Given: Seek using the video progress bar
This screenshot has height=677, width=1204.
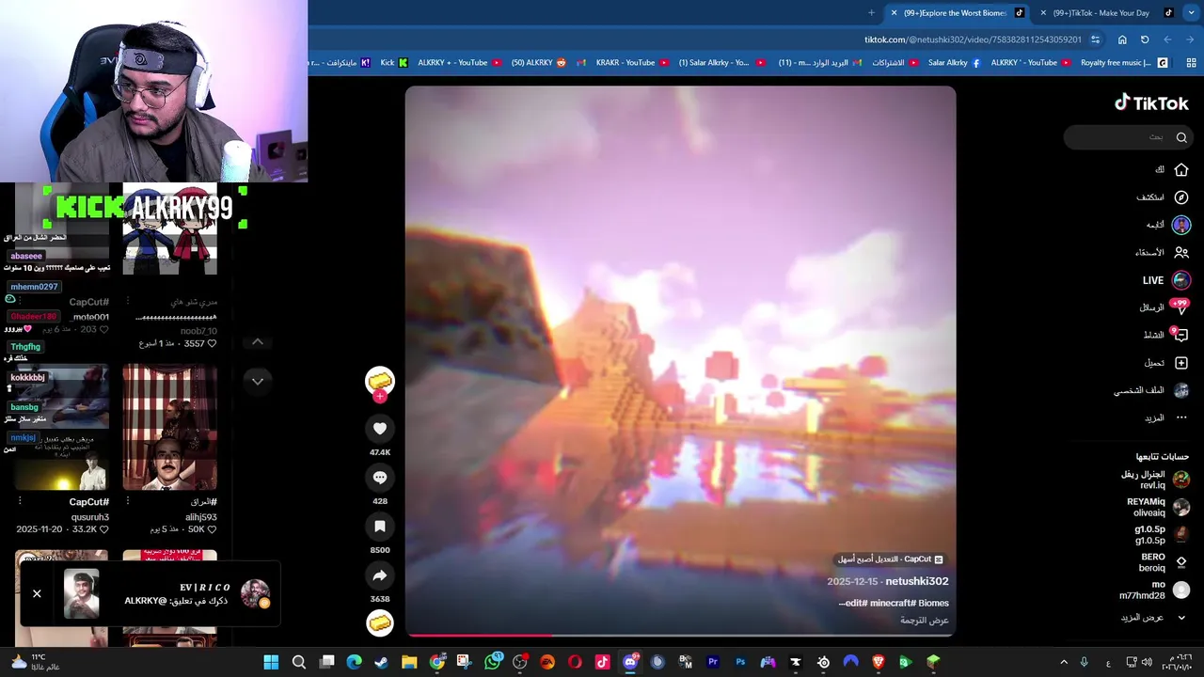Looking at the screenshot, I should [681, 636].
